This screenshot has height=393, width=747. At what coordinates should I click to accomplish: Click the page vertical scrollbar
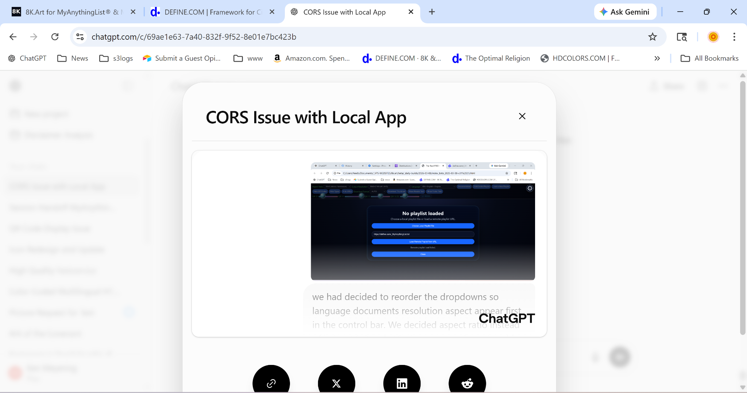point(743,207)
